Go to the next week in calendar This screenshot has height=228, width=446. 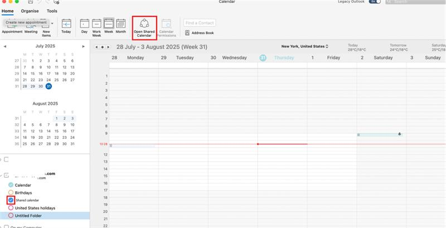click(x=108, y=47)
